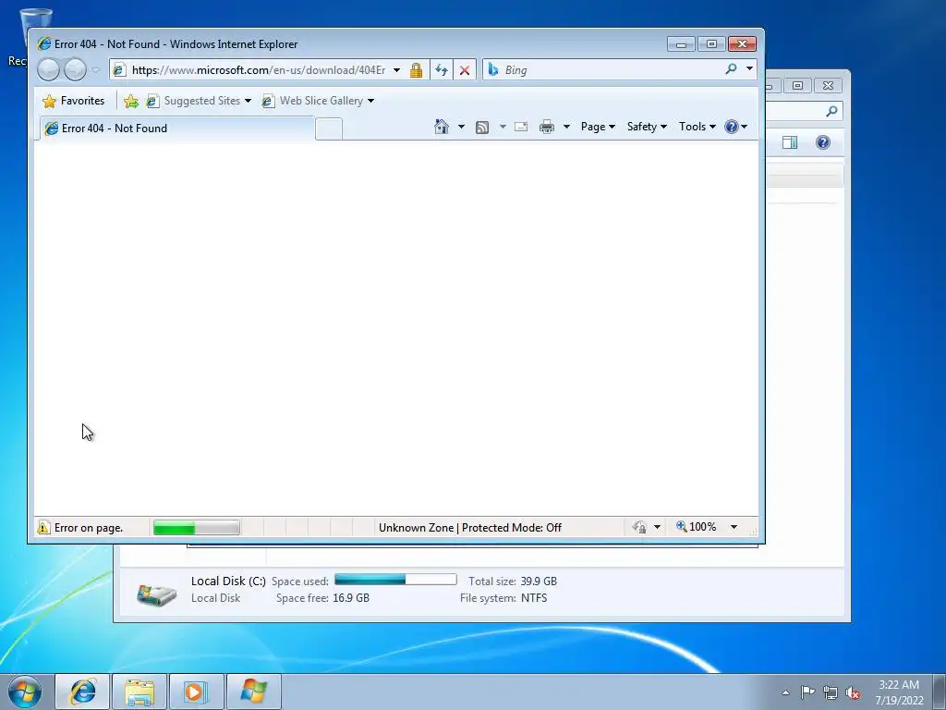The height and width of the screenshot is (710, 946).
Task: Click the green page loading progress bar
Action: 197,528
